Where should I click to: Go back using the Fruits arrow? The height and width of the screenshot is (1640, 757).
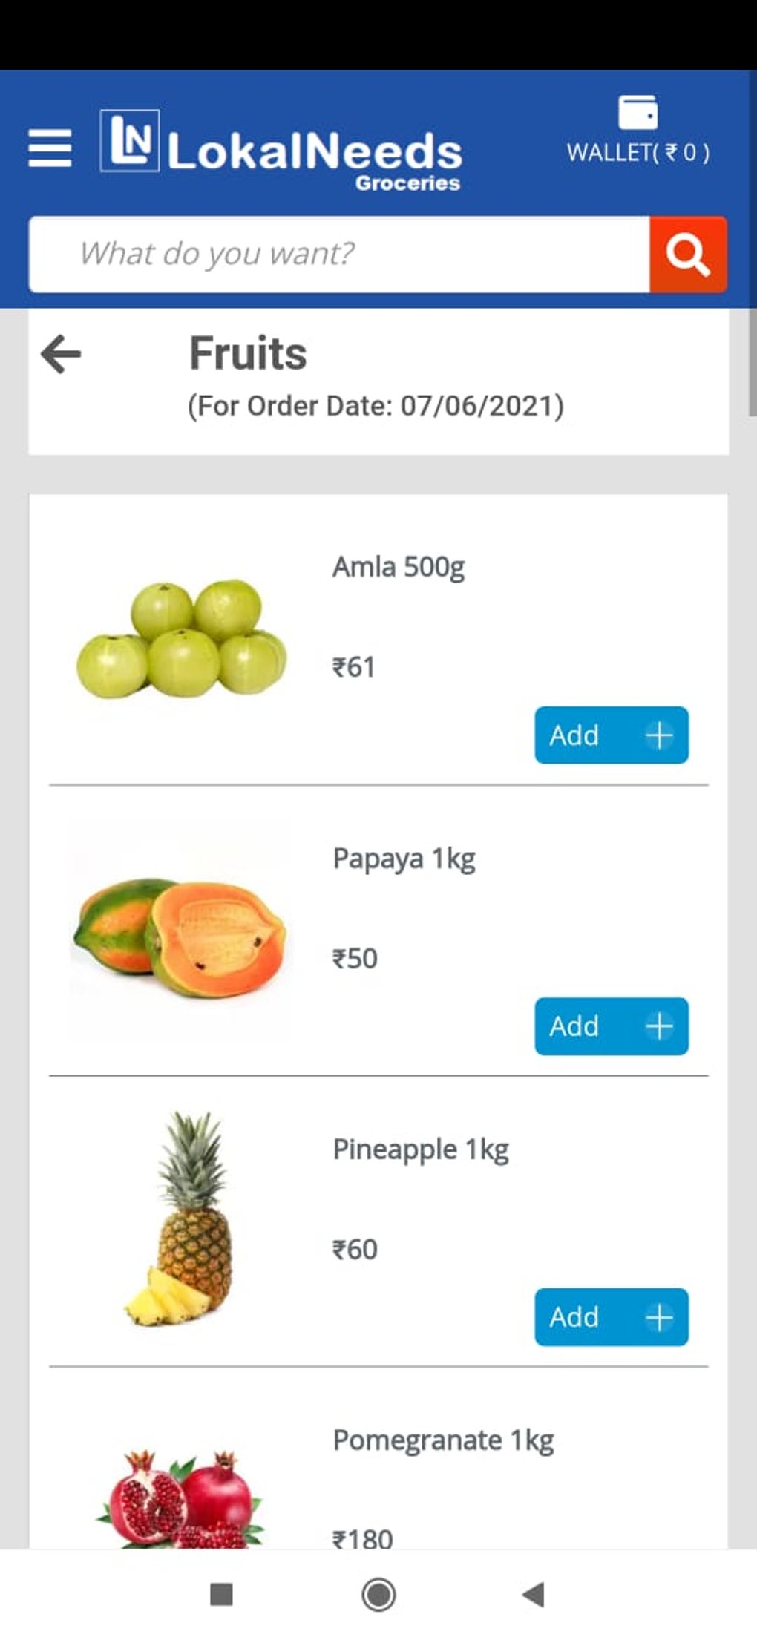click(x=61, y=354)
